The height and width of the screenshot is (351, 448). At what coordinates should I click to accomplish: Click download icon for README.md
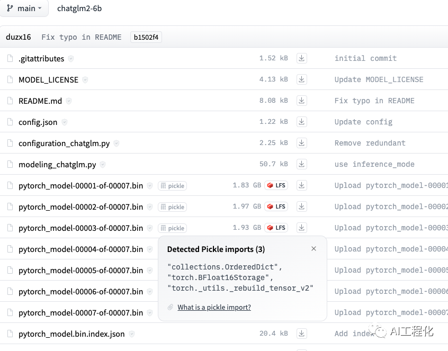click(x=301, y=101)
